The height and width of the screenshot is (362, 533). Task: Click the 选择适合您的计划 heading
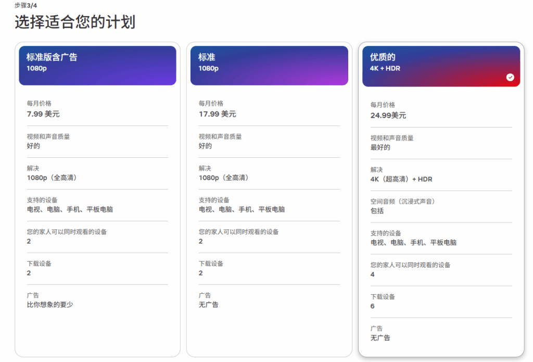point(75,22)
